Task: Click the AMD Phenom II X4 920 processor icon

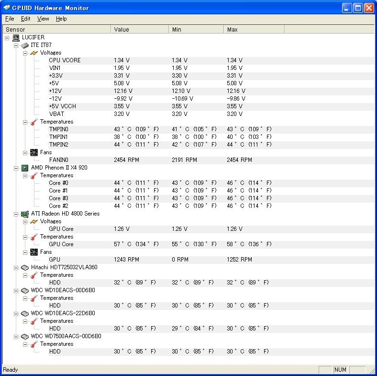Action: (x=25, y=168)
